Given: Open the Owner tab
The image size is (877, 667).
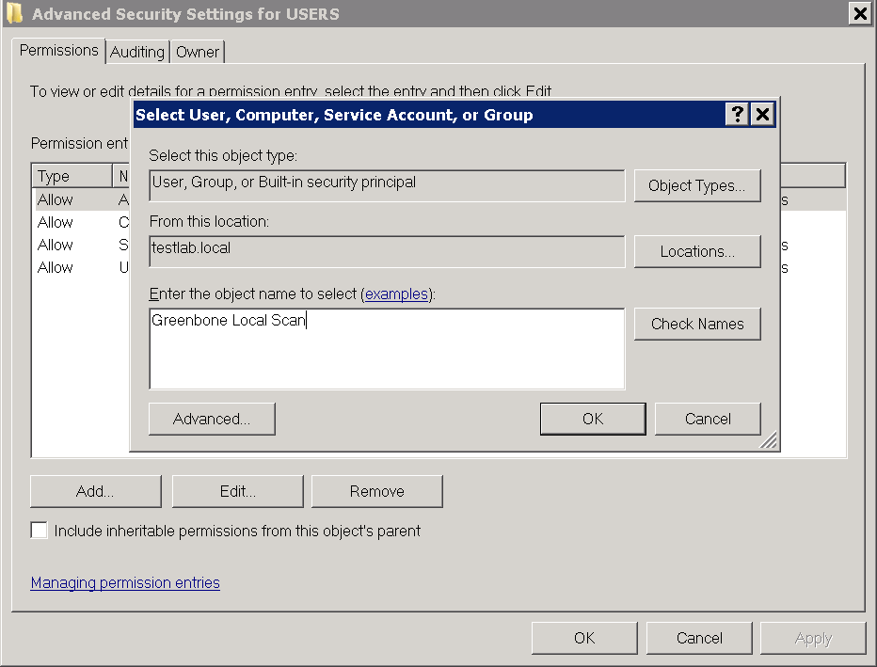Looking at the screenshot, I should [x=198, y=53].
